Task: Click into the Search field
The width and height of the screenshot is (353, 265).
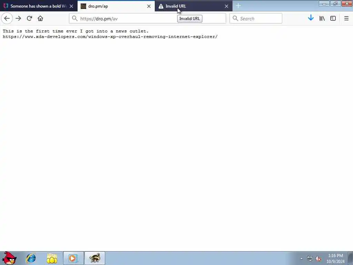Action: (256, 19)
